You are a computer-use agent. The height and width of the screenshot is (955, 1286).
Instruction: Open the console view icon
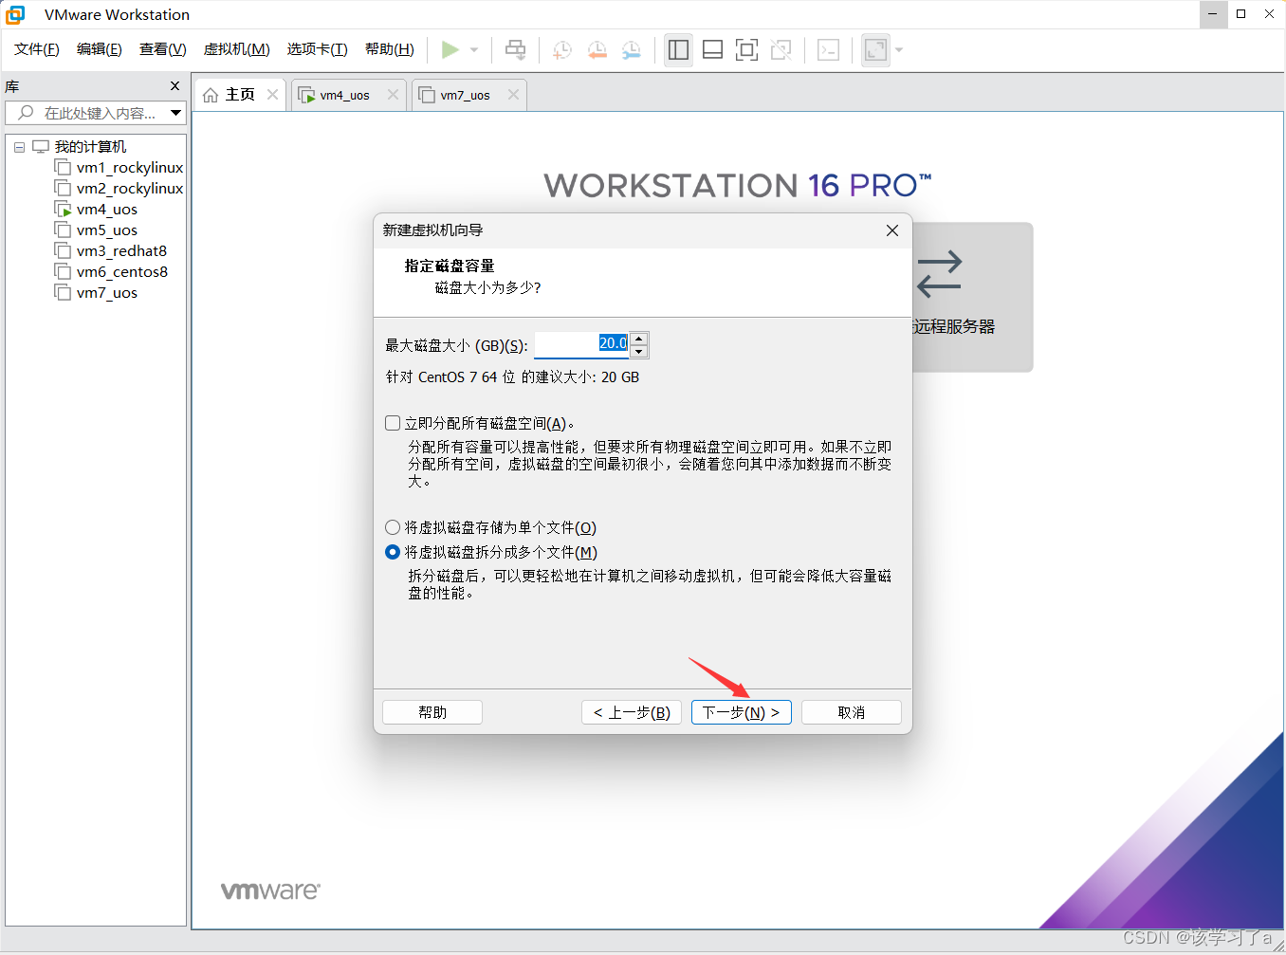click(x=828, y=49)
